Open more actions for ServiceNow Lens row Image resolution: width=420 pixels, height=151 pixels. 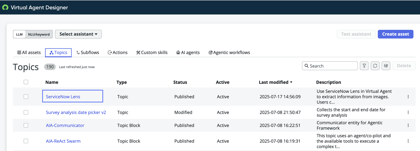(408, 97)
